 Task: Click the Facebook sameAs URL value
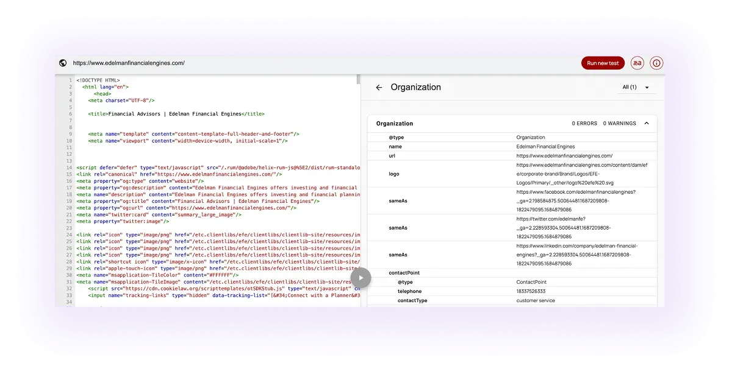click(576, 200)
